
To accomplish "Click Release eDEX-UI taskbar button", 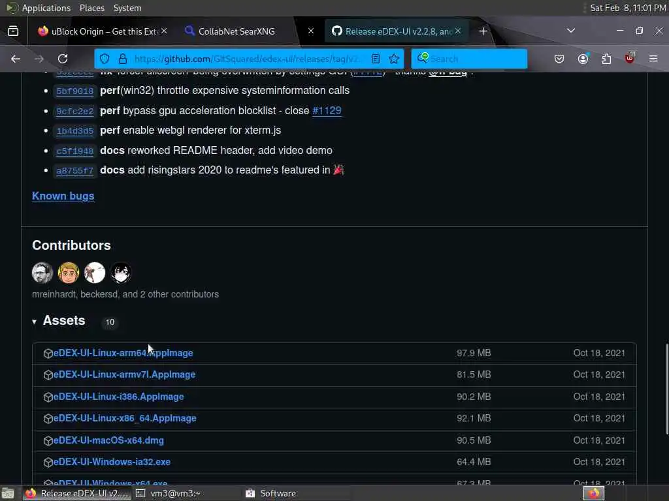I will [x=77, y=493].
